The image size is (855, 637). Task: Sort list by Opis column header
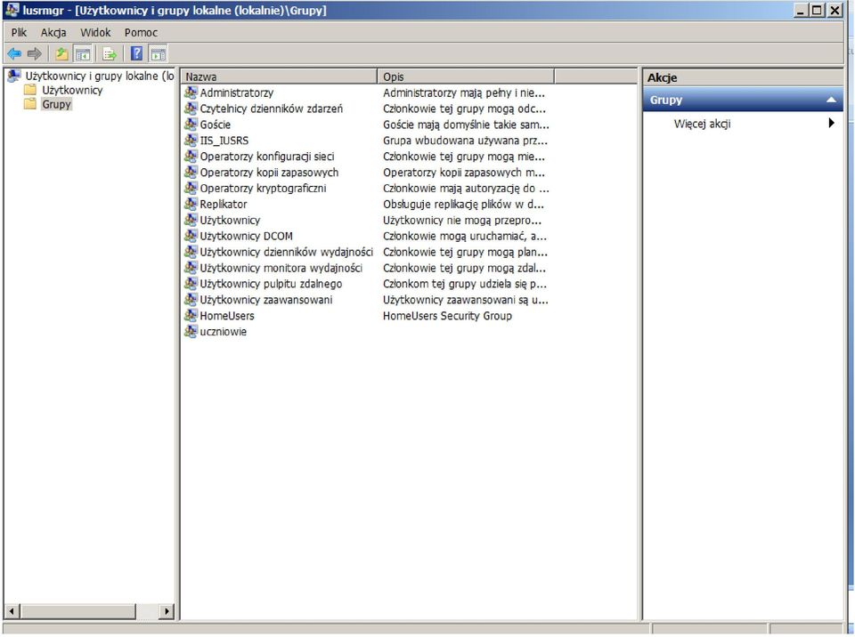point(466,77)
